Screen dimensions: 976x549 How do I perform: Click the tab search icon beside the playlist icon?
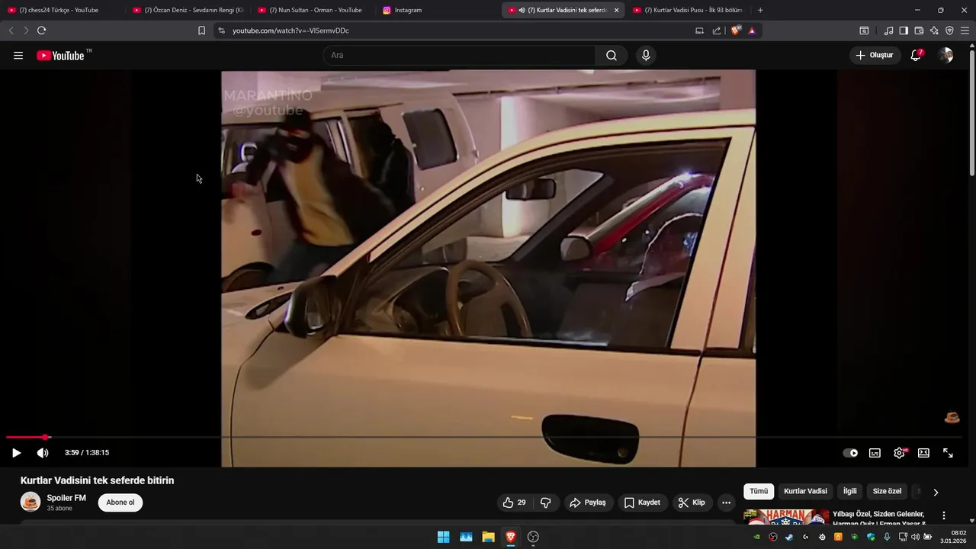[864, 30]
